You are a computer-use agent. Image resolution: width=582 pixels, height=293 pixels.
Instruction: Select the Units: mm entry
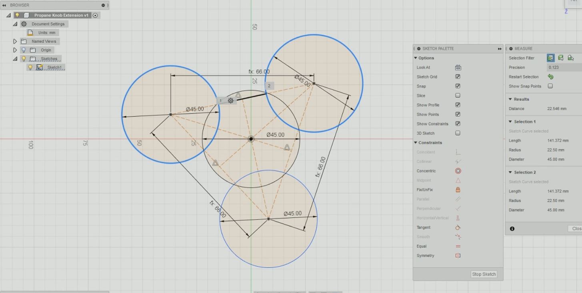click(47, 33)
